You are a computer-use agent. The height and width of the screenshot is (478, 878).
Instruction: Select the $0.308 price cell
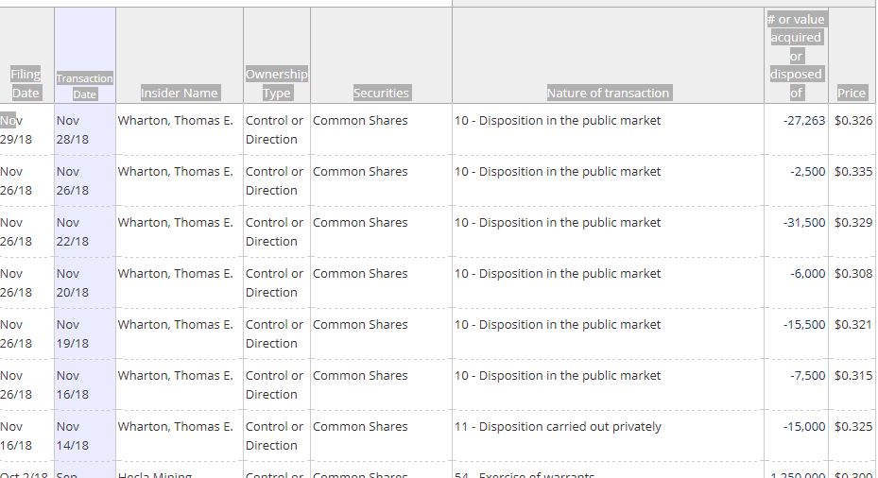(852, 274)
